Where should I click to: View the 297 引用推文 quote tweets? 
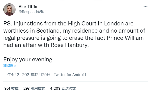pyautogui.click(x=34, y=88)
